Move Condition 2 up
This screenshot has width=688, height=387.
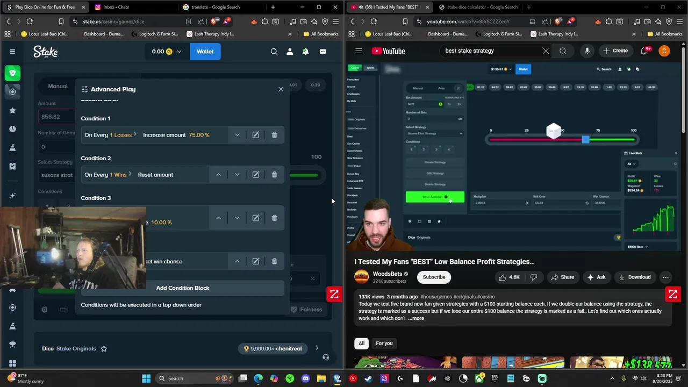tap(218, 175)
